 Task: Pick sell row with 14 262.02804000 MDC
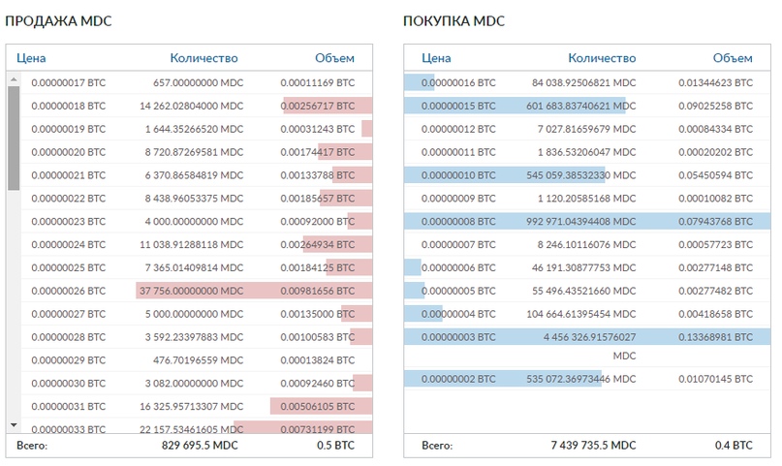pos(192,106)
